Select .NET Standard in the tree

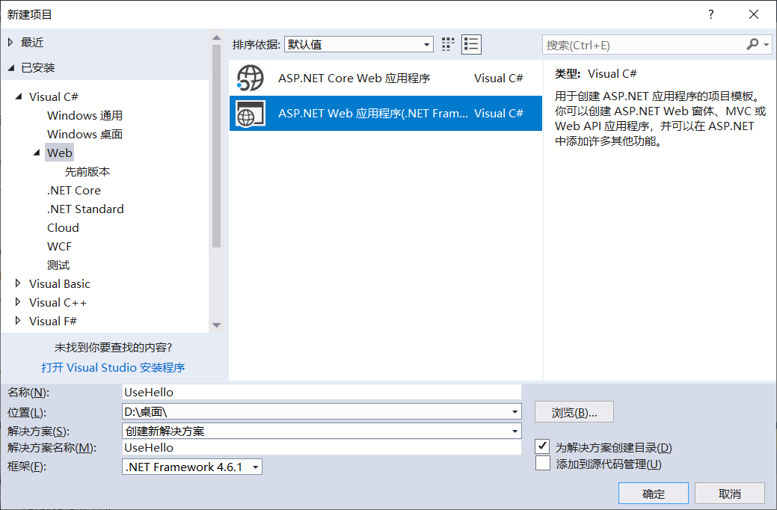tap(85, 209)
